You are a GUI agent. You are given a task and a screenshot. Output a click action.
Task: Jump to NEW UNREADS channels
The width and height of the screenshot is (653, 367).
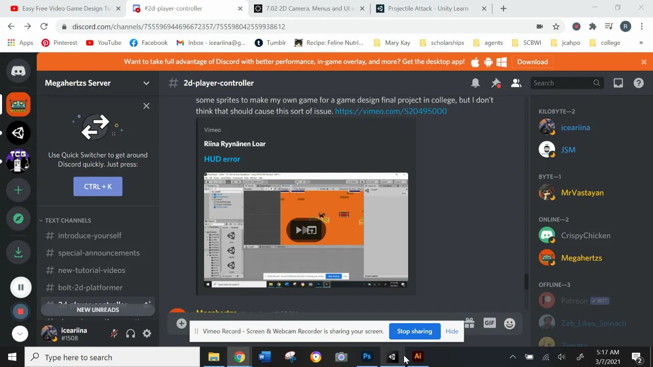[x=98, y=309]
